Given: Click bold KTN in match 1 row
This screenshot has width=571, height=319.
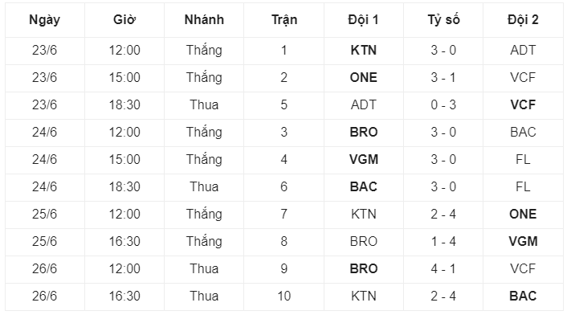Looking at the screenshot, I should pyautogui.click(x=364, y=51).
